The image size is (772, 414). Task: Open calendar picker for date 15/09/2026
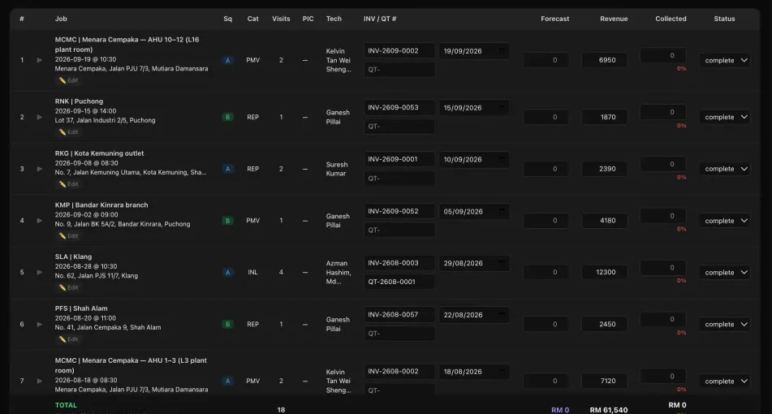click(502, 108)
